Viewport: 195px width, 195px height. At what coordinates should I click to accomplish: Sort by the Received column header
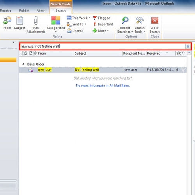tap(154, 53)
